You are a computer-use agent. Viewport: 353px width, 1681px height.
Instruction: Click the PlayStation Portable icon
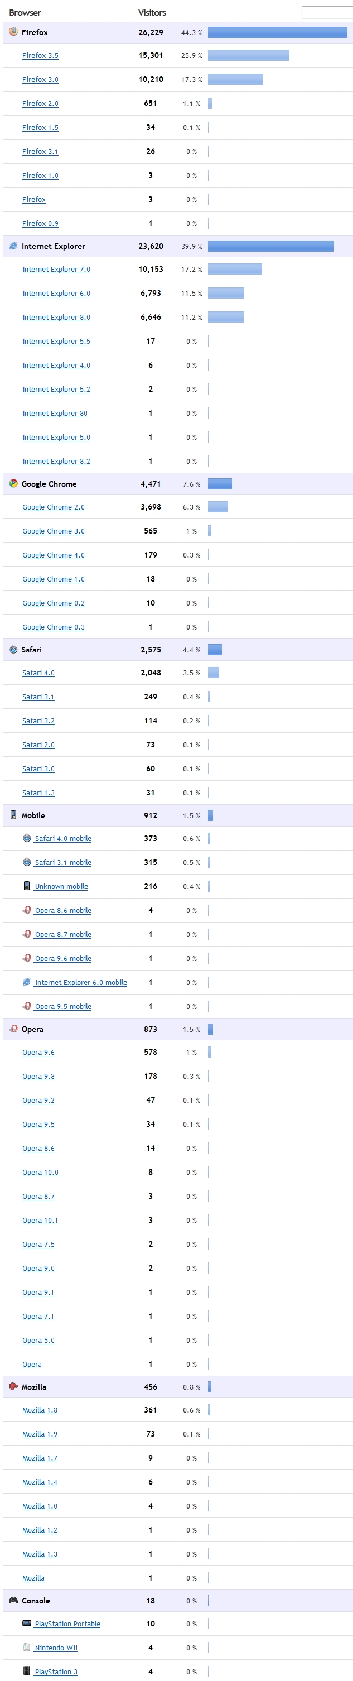coord(27,1623)
